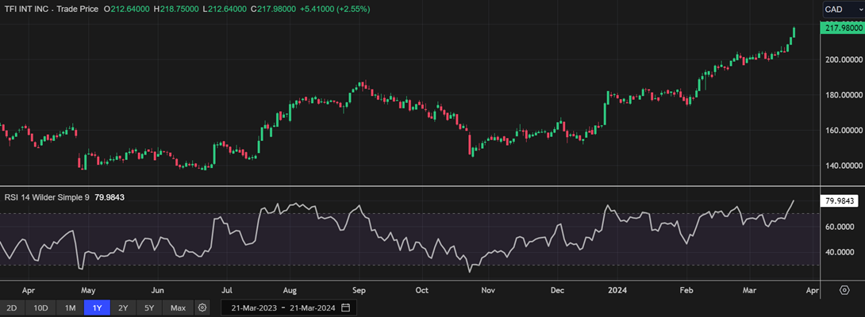Select the 5Y time range
This screenshot has height=317, width=865.
[150, 307]
